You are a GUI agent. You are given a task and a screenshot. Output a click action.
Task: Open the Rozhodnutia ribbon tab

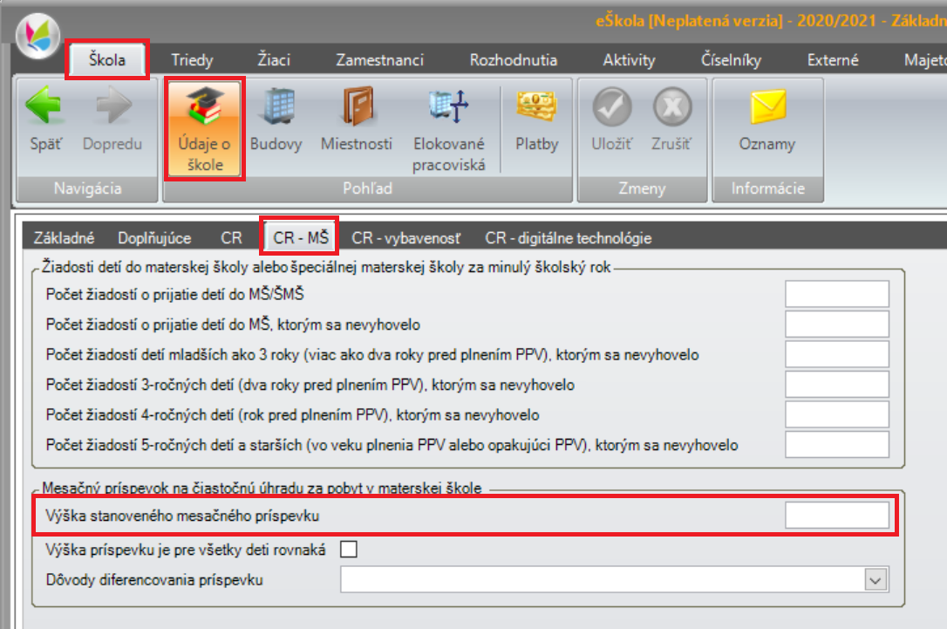coord(514,60)
